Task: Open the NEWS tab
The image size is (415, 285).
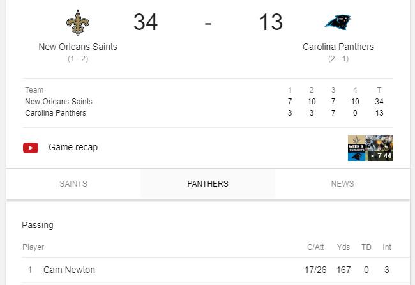Action: coord(342,183)
